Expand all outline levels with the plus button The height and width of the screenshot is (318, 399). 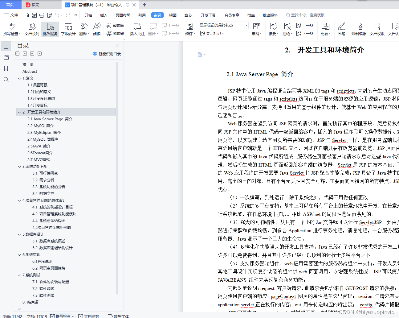coord(32,53)
